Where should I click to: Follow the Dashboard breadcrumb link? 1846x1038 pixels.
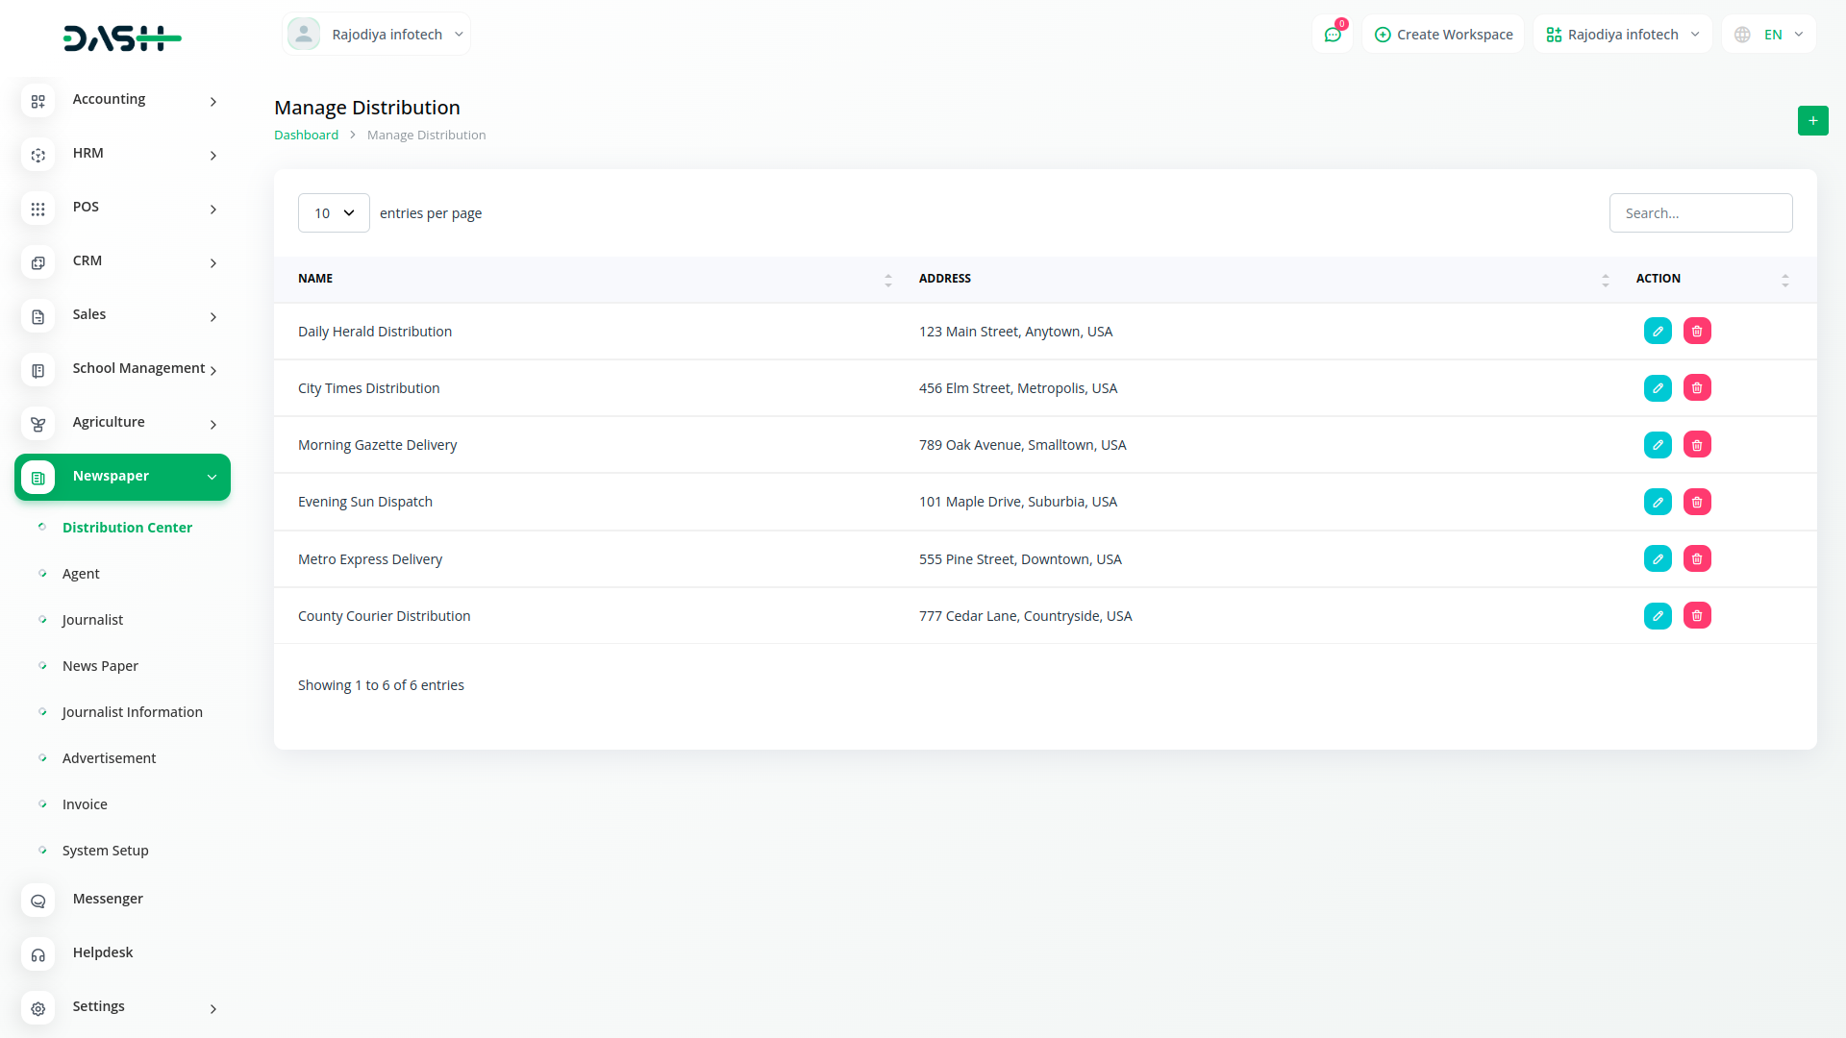point(306,136)
